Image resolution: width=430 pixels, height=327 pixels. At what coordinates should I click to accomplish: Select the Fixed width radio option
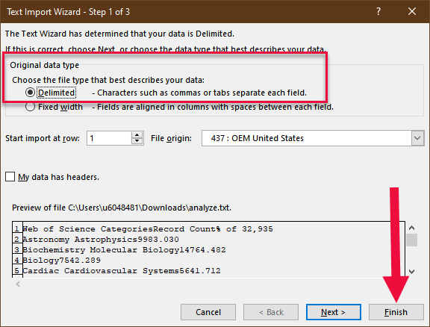coord(30,107)
